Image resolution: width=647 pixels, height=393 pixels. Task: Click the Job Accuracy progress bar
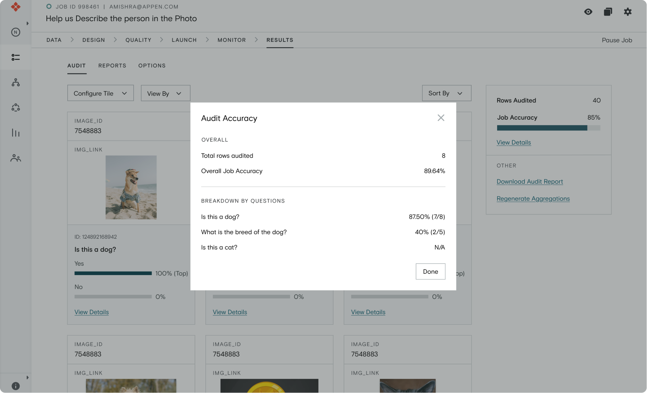click(549, 128)
